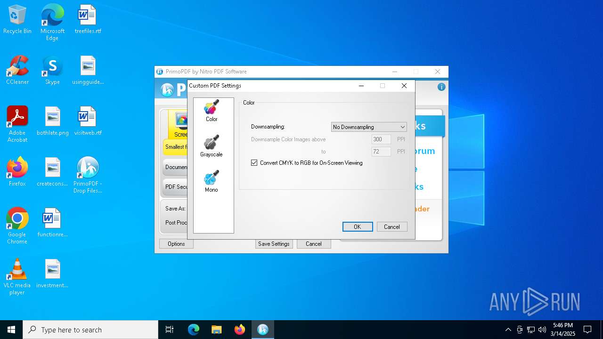The height and width of the screenshot is (339, 603).
Task: Select PDF Security tab in PrimoPDF
Action: [x=176, y=187]
